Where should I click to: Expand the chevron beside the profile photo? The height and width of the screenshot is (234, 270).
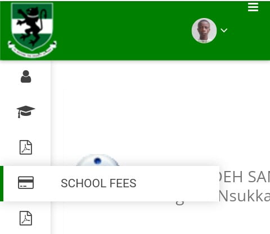[x=224, y=30]
